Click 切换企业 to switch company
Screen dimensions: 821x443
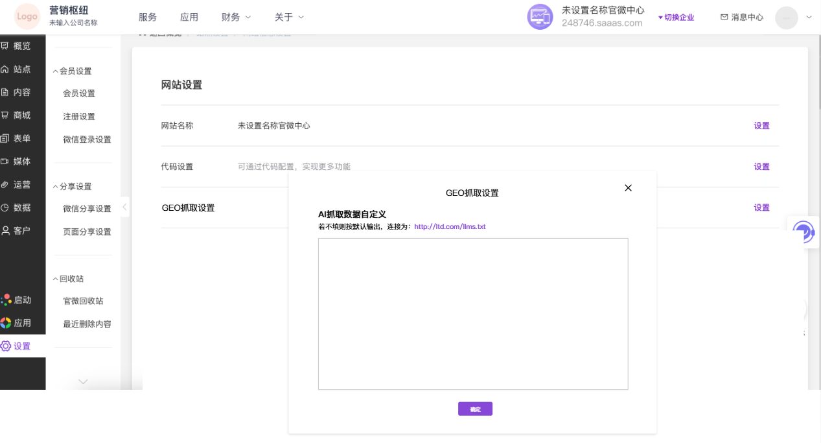pyautogui.click(x=676, y=18)
